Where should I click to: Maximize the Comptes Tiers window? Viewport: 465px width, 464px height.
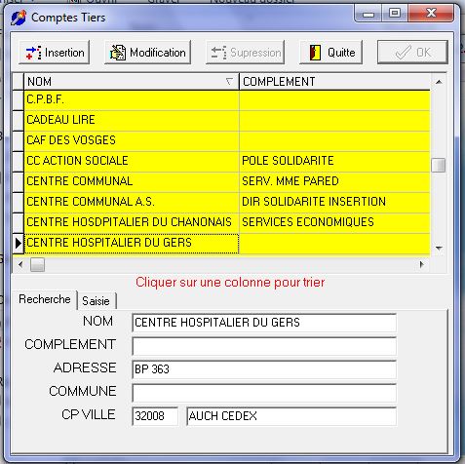coord(395,14)
